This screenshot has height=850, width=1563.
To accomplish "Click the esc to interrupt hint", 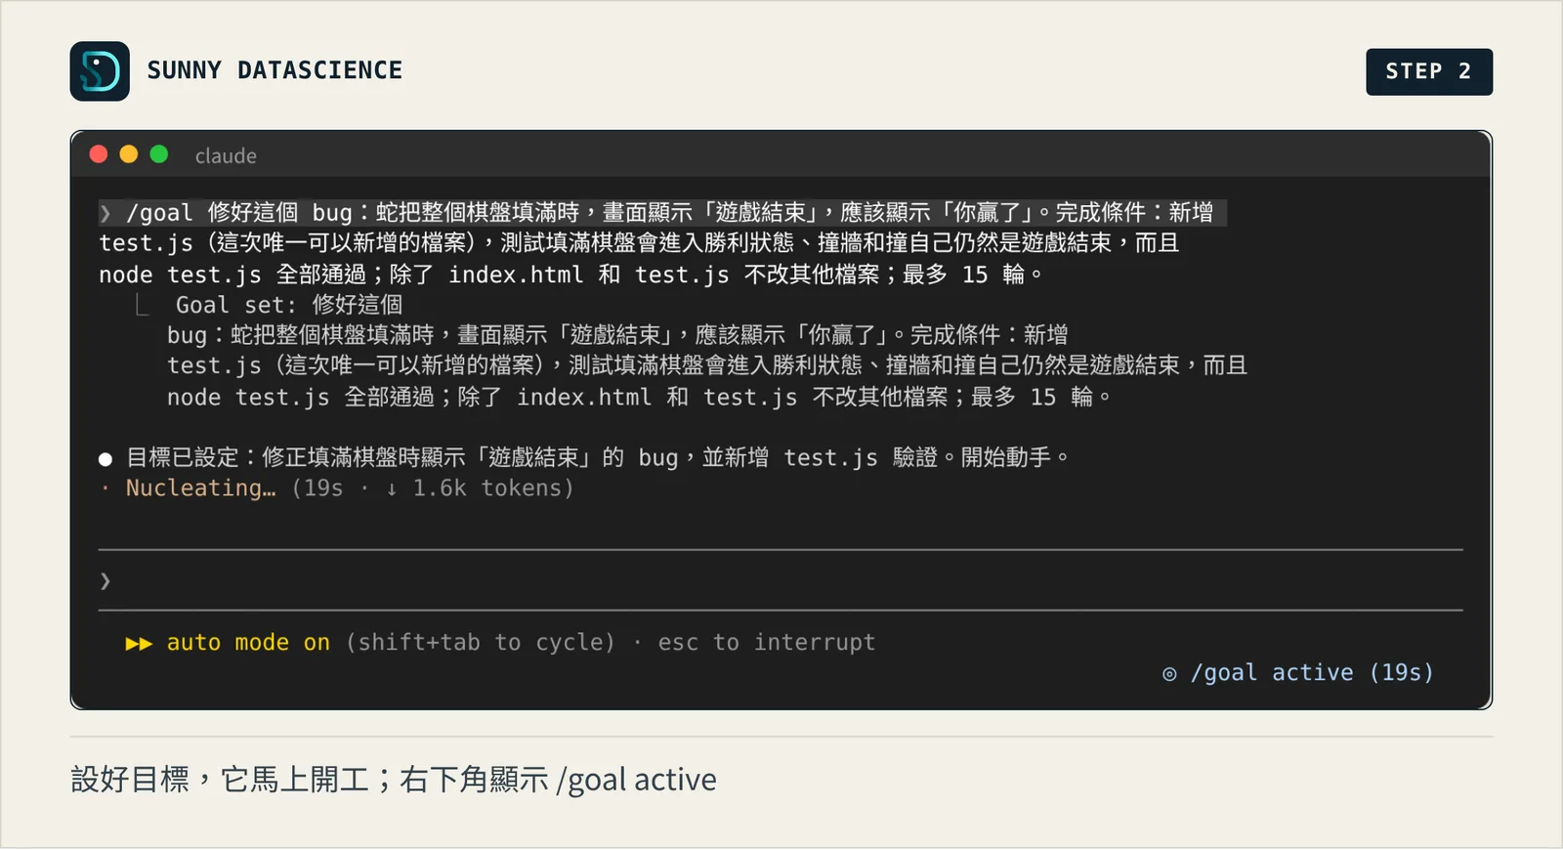I will (x=767, y=643).
